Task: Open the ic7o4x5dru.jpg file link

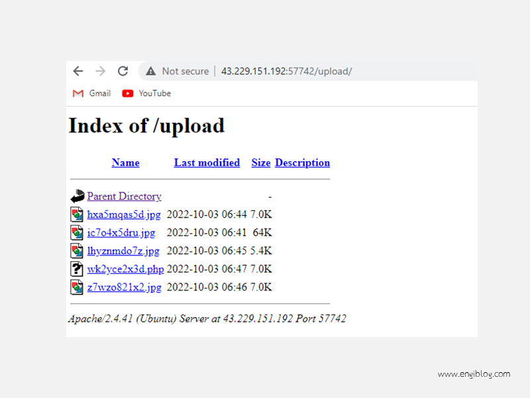Action: (121, 233)
